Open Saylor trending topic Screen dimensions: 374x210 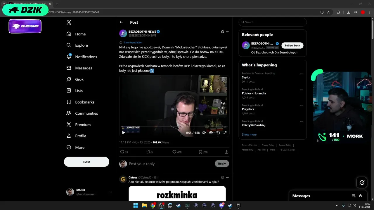tap(246, 77)
